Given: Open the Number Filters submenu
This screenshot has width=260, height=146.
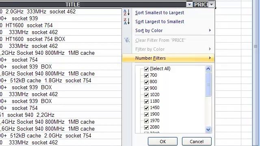Looking at the screenshot, I should click(x=168, y=58).
